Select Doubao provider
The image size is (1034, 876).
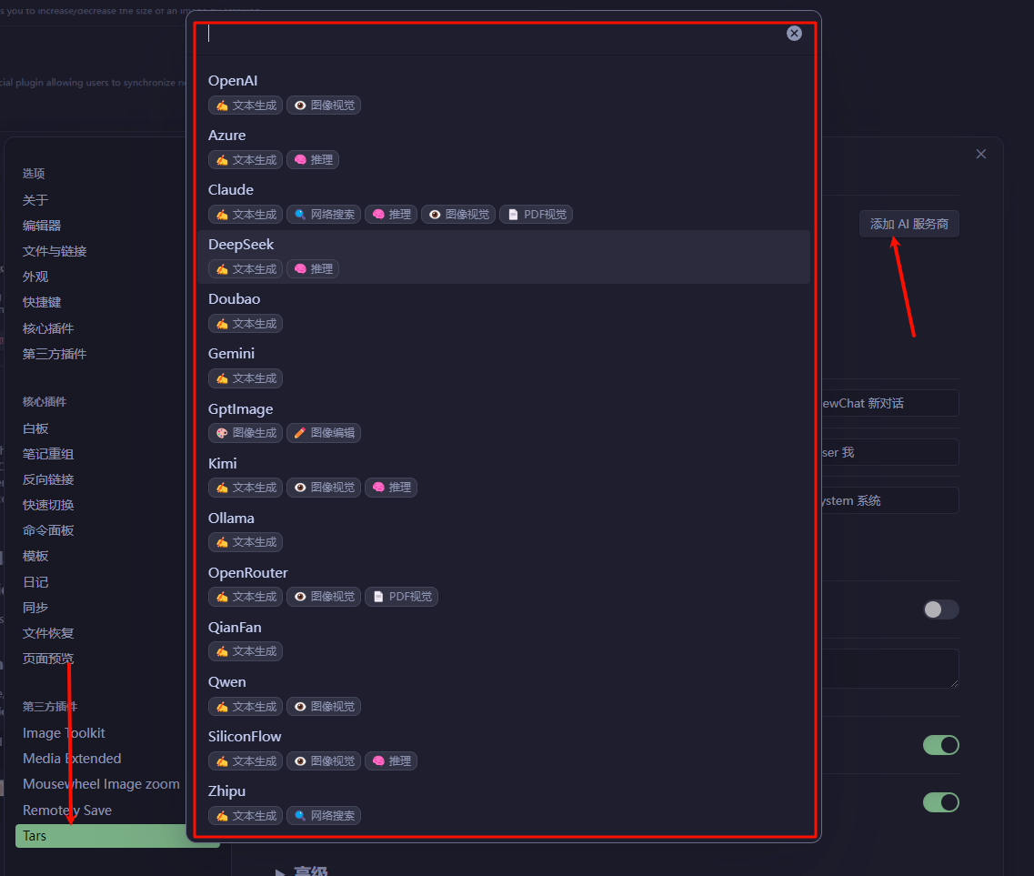click(x=504, y=311)
